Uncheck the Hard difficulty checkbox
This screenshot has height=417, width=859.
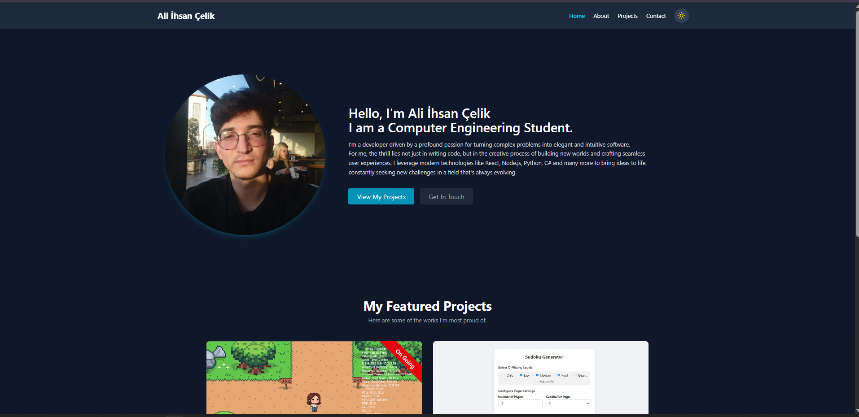click(x=559, y=375)
